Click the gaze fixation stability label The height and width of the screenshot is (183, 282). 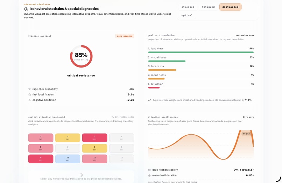[x=165, y=170]
